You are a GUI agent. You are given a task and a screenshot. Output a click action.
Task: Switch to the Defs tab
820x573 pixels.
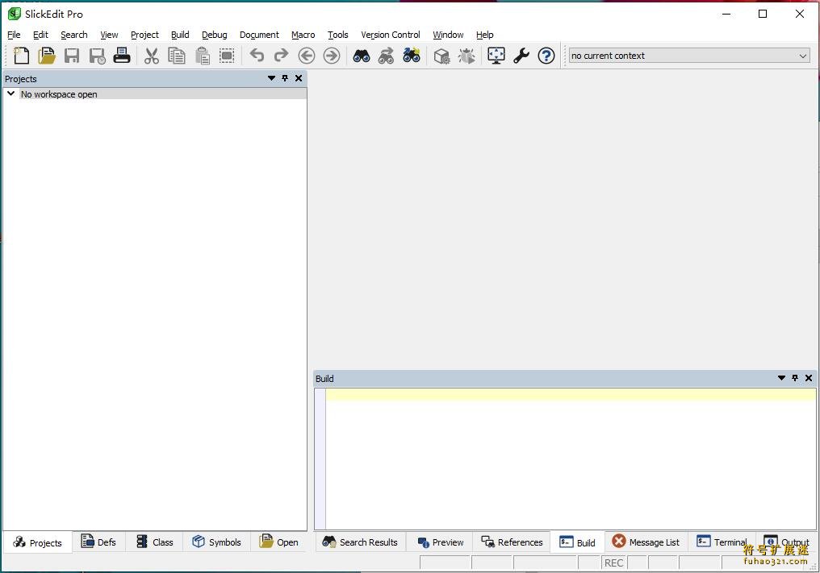tap(98, 542)
